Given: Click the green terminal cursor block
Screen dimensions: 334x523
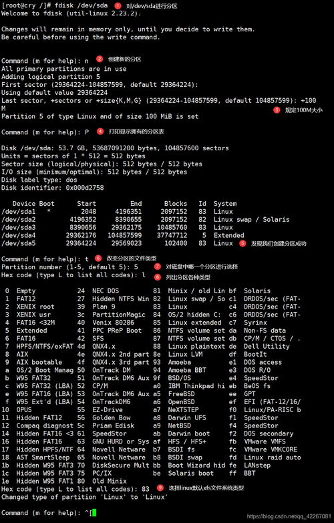Looking at the screenshot, I should tap(94, 513).
